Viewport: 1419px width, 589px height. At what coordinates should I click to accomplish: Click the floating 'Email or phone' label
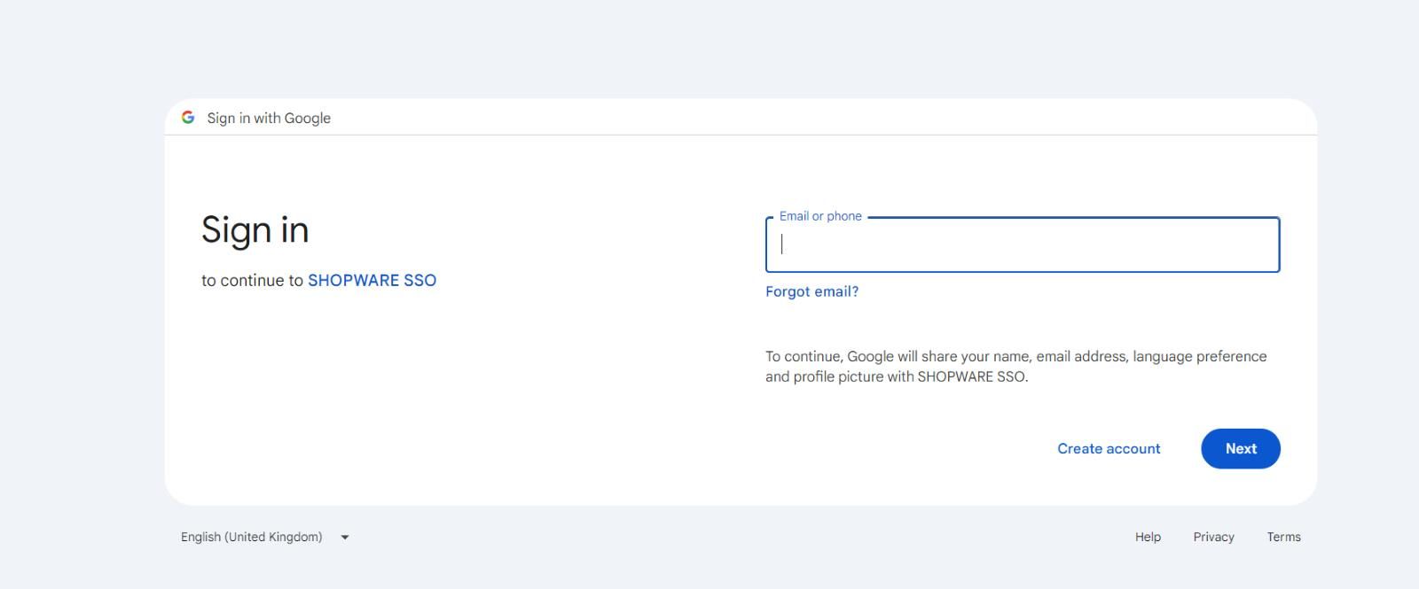pos(820,216)
